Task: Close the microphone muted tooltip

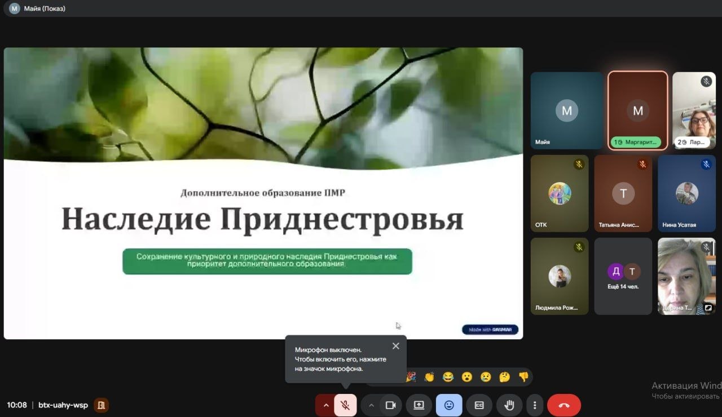Action: pos(395,346)
